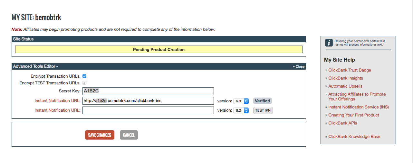This screenshot has width=413, height=163.
Task: Close the Advanced Tools Editor
Action: click(298, 66)
